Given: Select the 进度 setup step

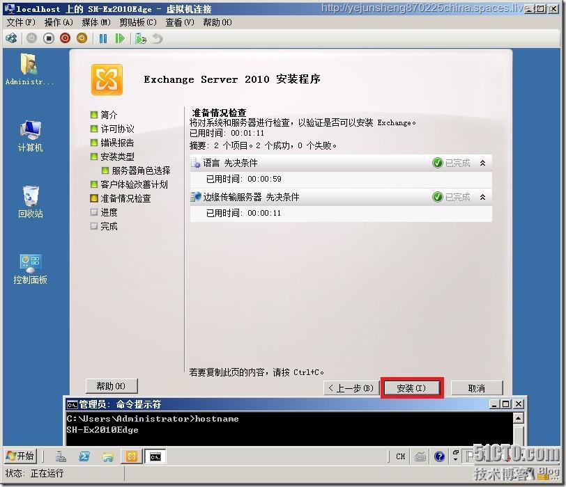Looking at the screenshot, I should click(105, 212).
